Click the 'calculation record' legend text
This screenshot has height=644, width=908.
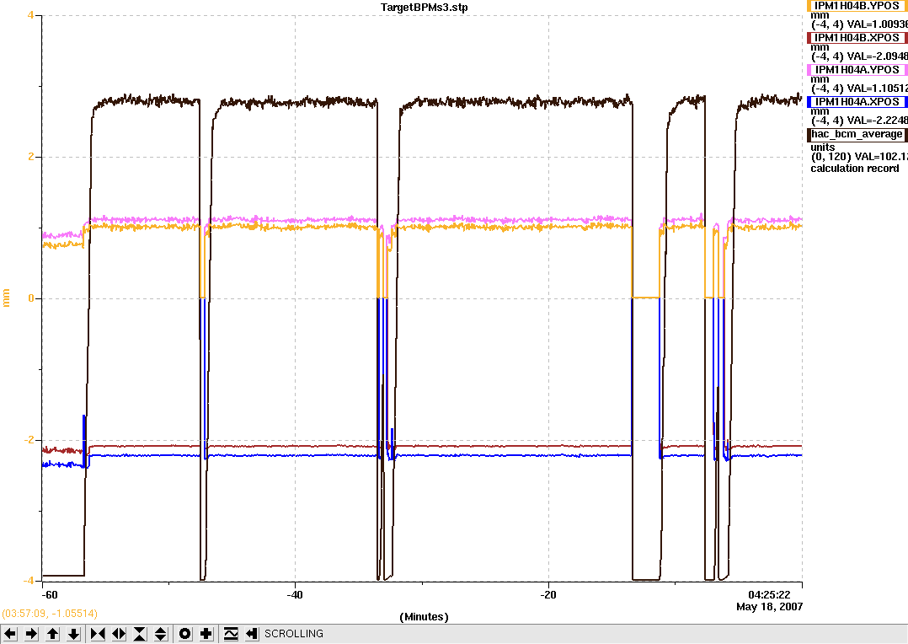854,168
